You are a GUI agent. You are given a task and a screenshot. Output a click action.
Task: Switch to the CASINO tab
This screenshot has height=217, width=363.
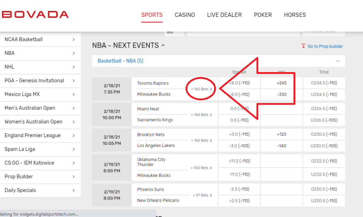point(185,15)
